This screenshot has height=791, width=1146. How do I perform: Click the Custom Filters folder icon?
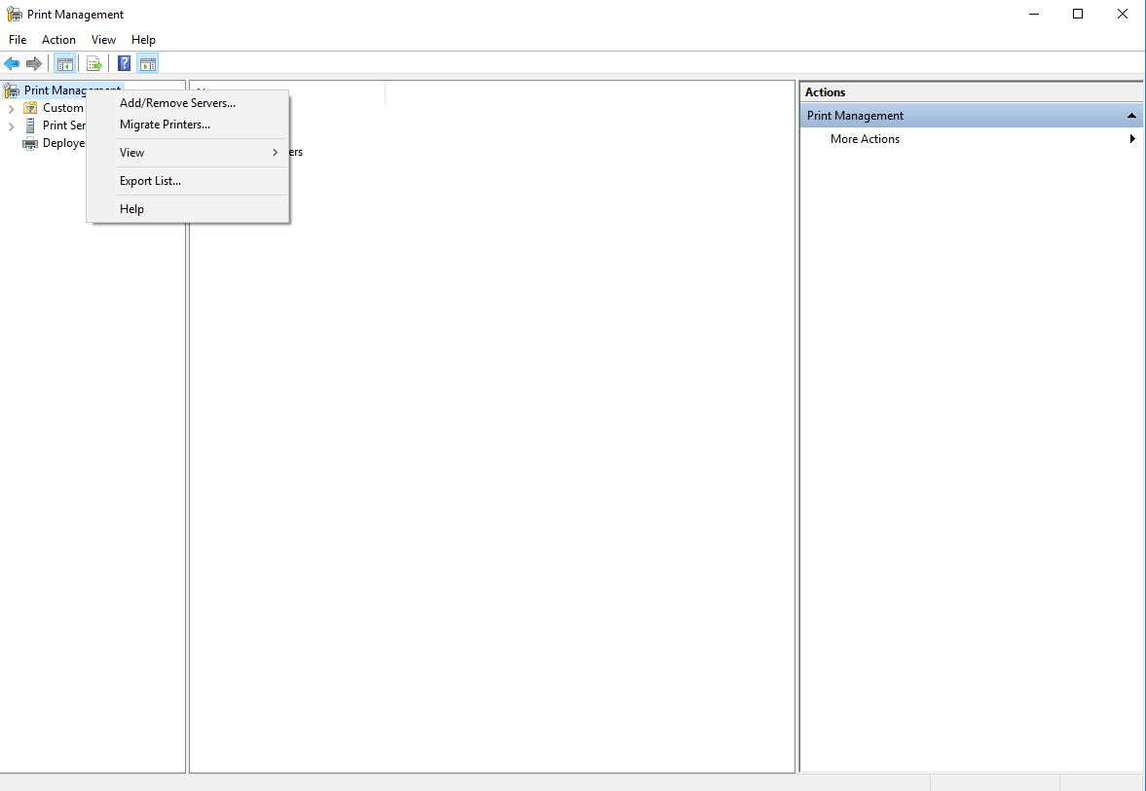point(30,108)
